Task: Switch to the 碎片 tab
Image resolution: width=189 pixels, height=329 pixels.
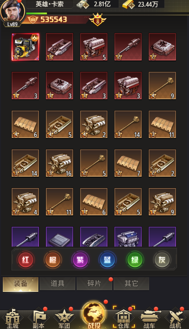Action: 94,283
